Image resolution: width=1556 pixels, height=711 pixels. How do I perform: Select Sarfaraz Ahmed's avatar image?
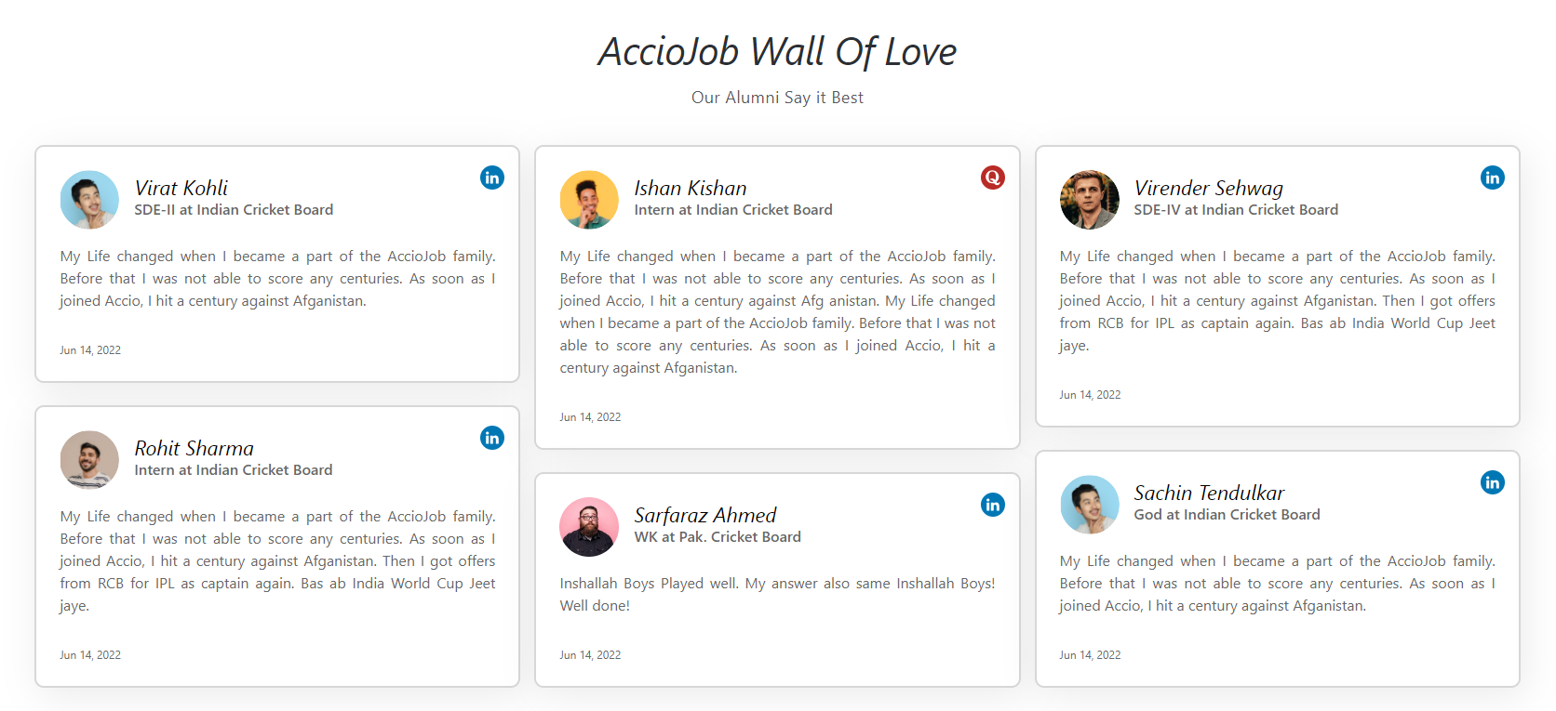(589, 526)
